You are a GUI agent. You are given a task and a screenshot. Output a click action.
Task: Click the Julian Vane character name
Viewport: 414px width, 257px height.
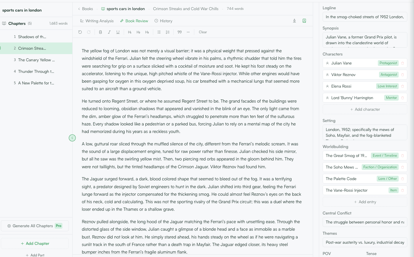click(341, 63)
